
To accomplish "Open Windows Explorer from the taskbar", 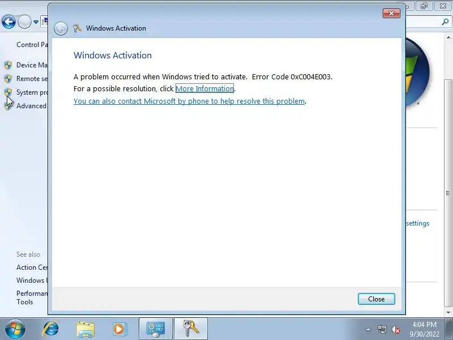I will click(x=86, y=329).
